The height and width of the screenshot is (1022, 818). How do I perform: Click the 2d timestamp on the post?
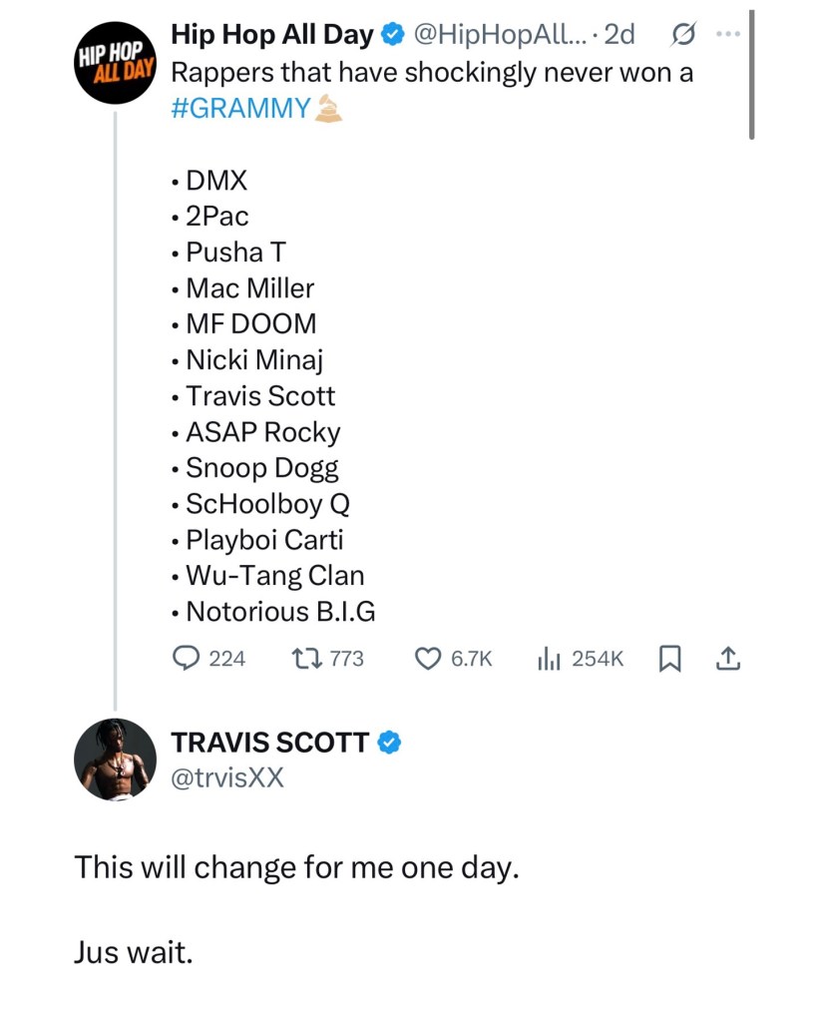[x=618, y=33]
